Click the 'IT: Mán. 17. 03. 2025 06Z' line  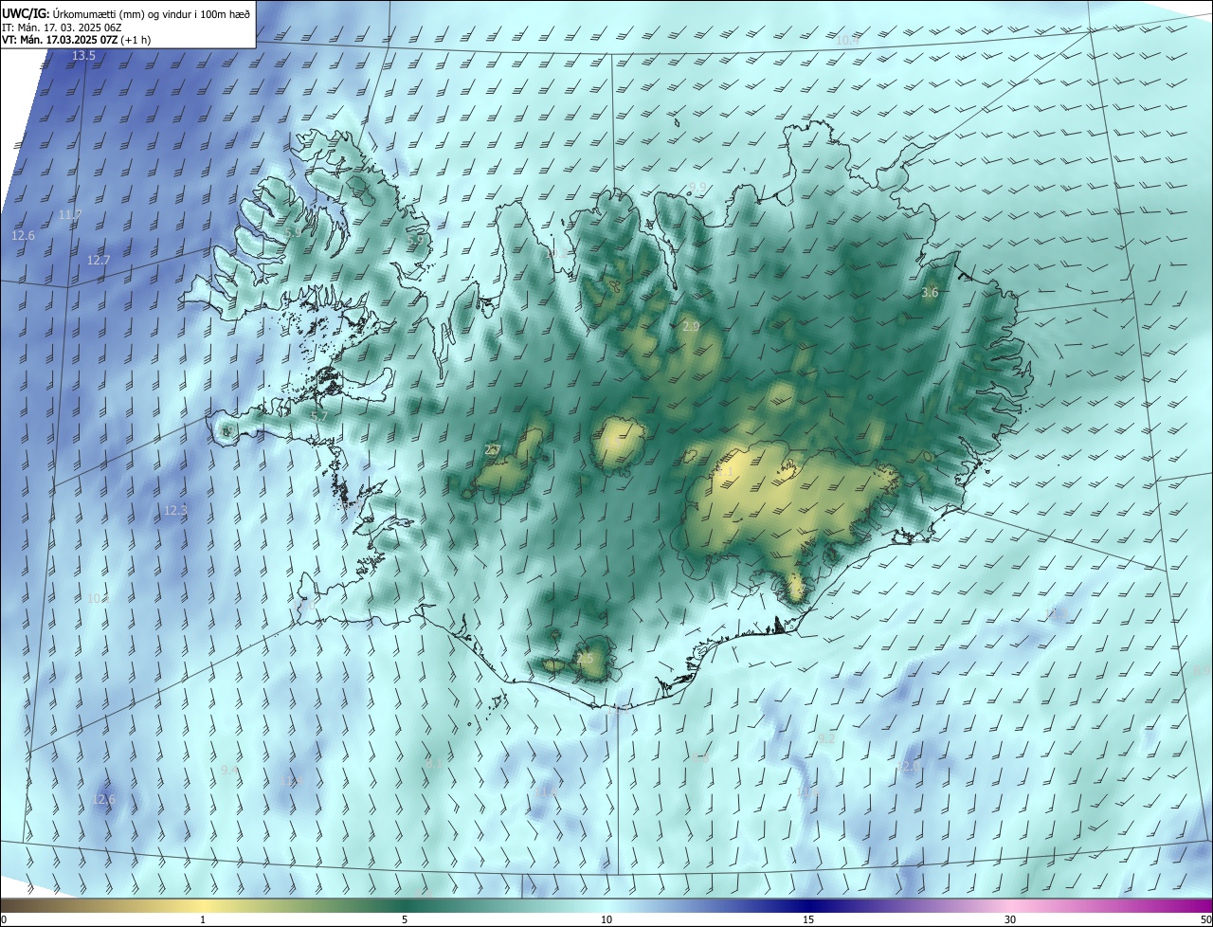[x=63, y=27]
